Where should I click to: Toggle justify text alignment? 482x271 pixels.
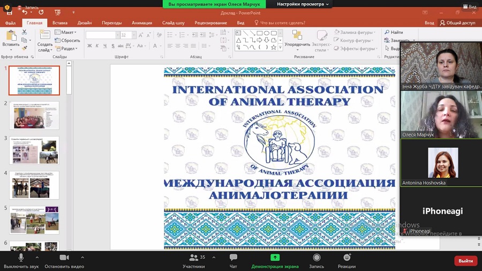point(193,46)
